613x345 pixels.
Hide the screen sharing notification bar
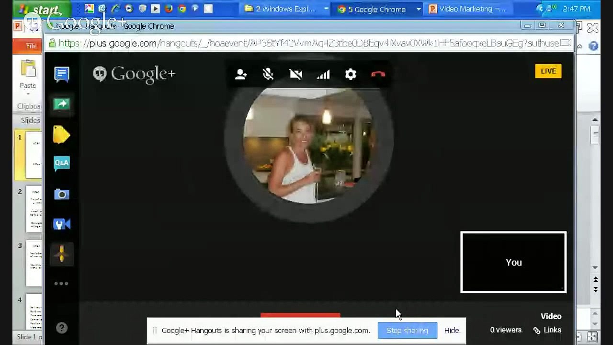[x=452, y=330]
